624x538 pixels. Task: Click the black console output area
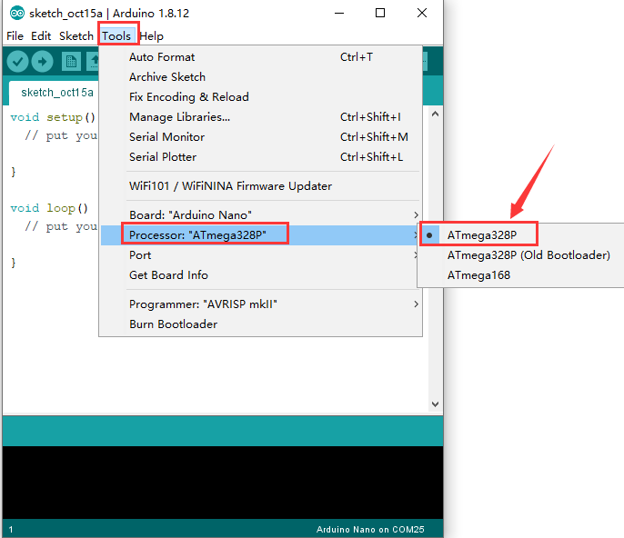pos(223,483)
